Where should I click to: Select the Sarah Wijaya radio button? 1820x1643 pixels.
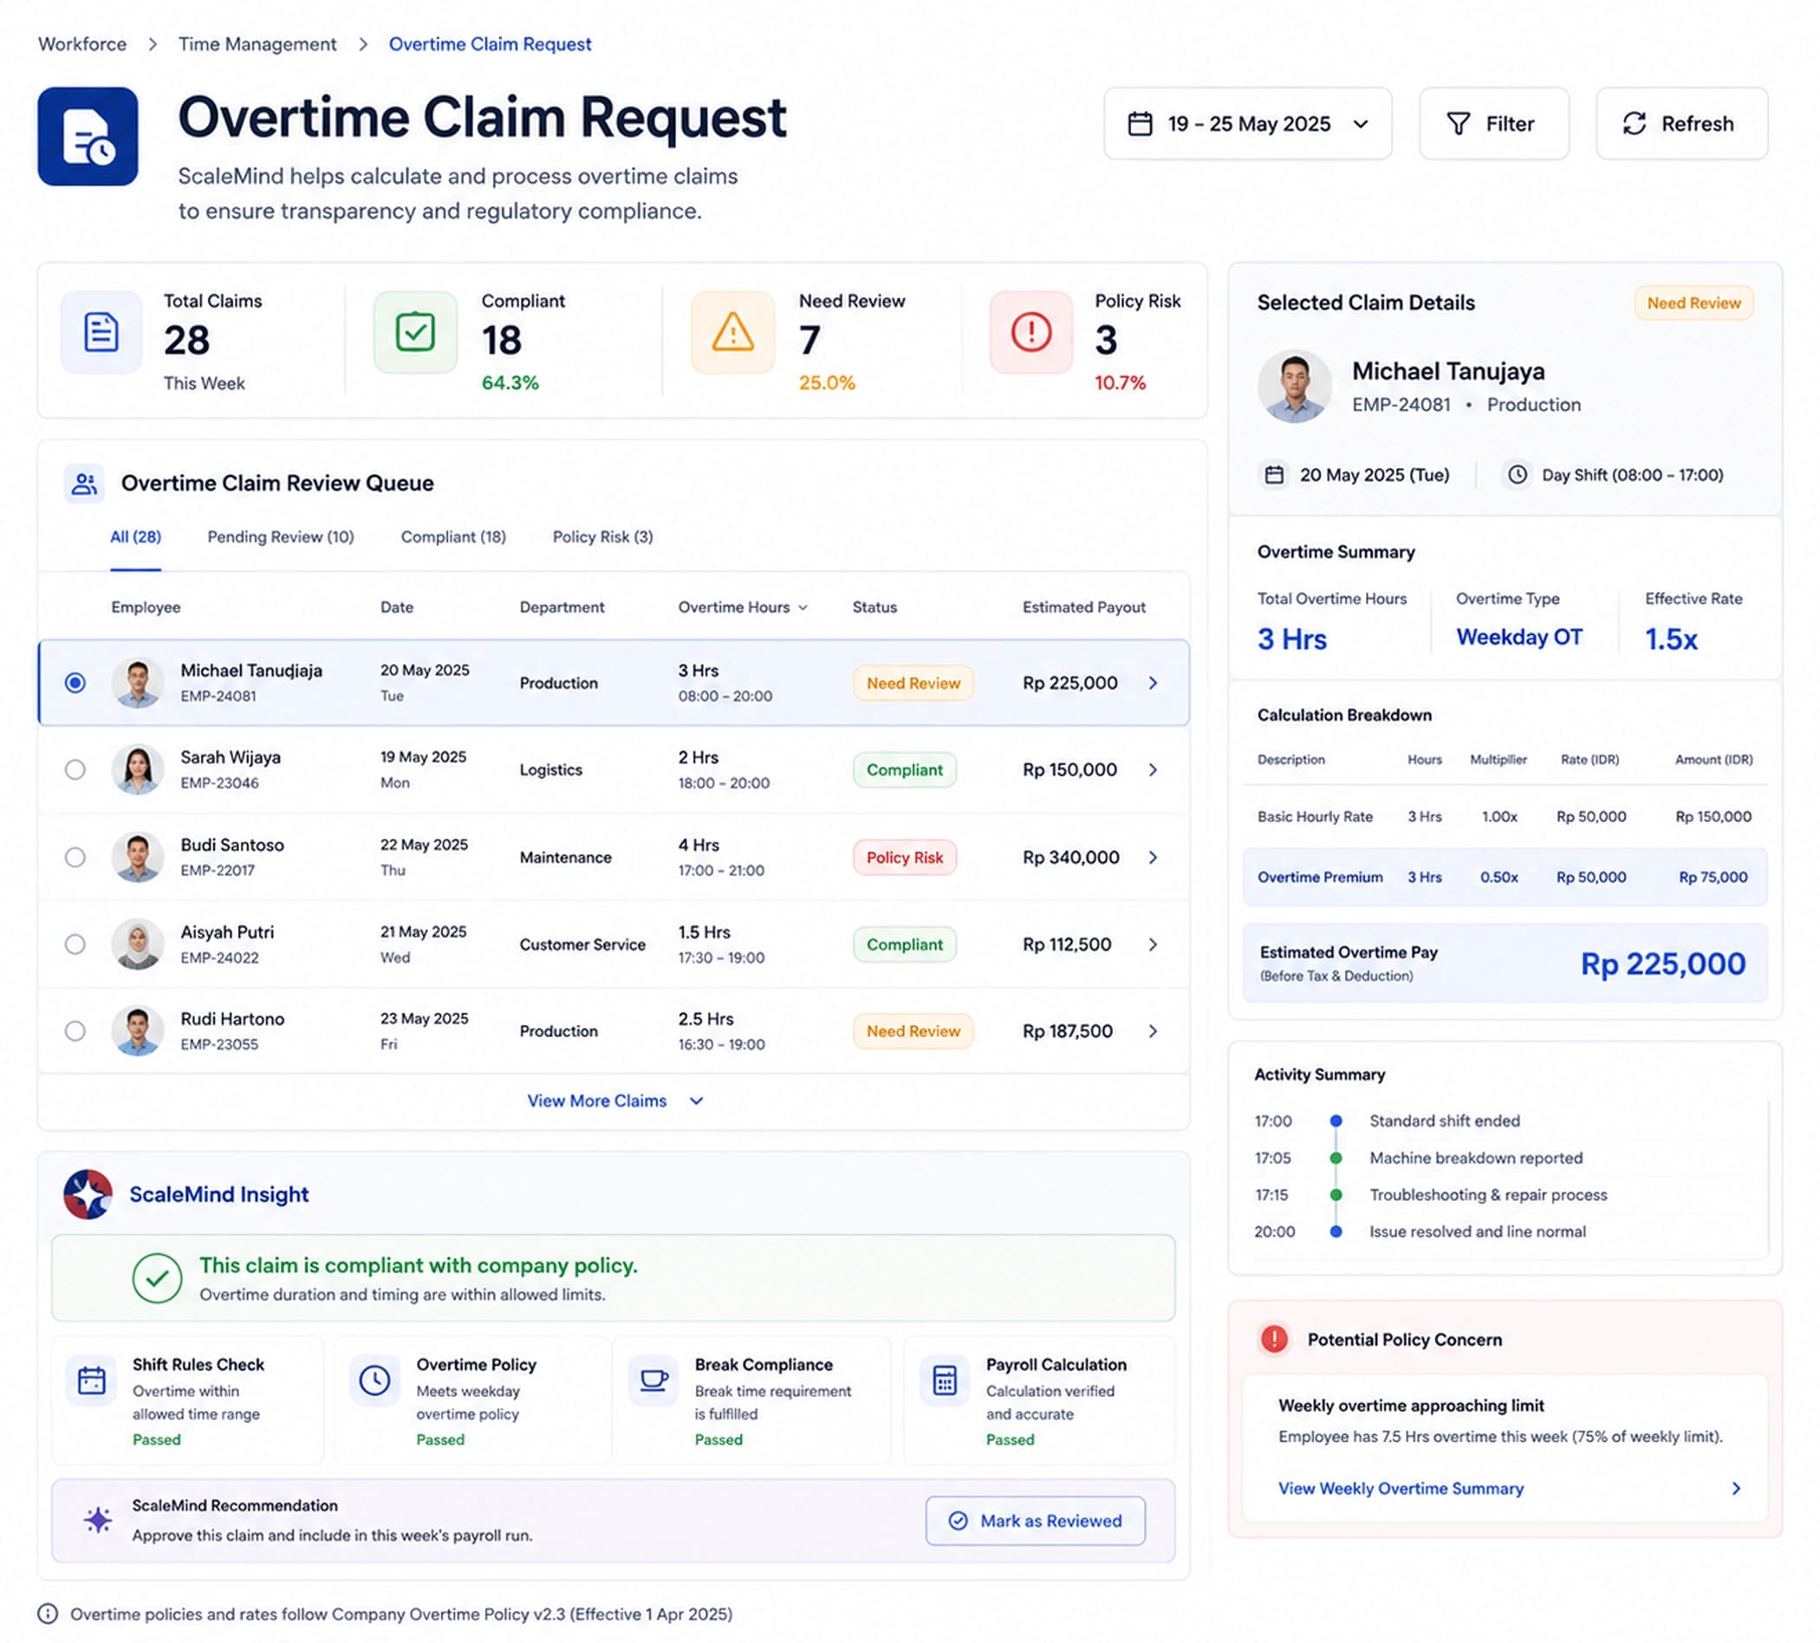point(76,770)
